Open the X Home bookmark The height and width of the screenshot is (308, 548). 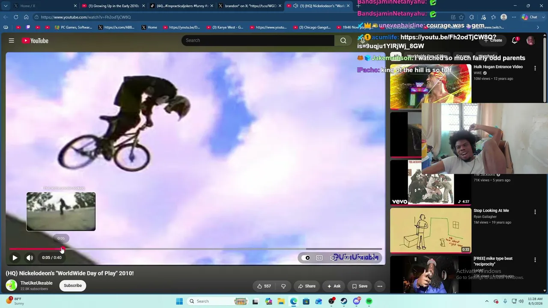149,27
